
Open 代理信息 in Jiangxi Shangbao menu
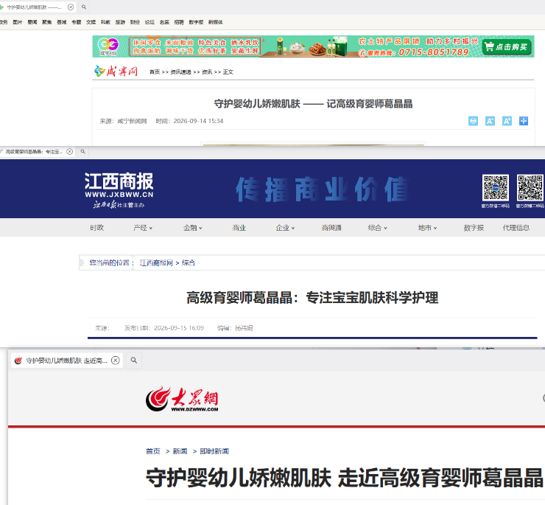[x=516, y=228]
